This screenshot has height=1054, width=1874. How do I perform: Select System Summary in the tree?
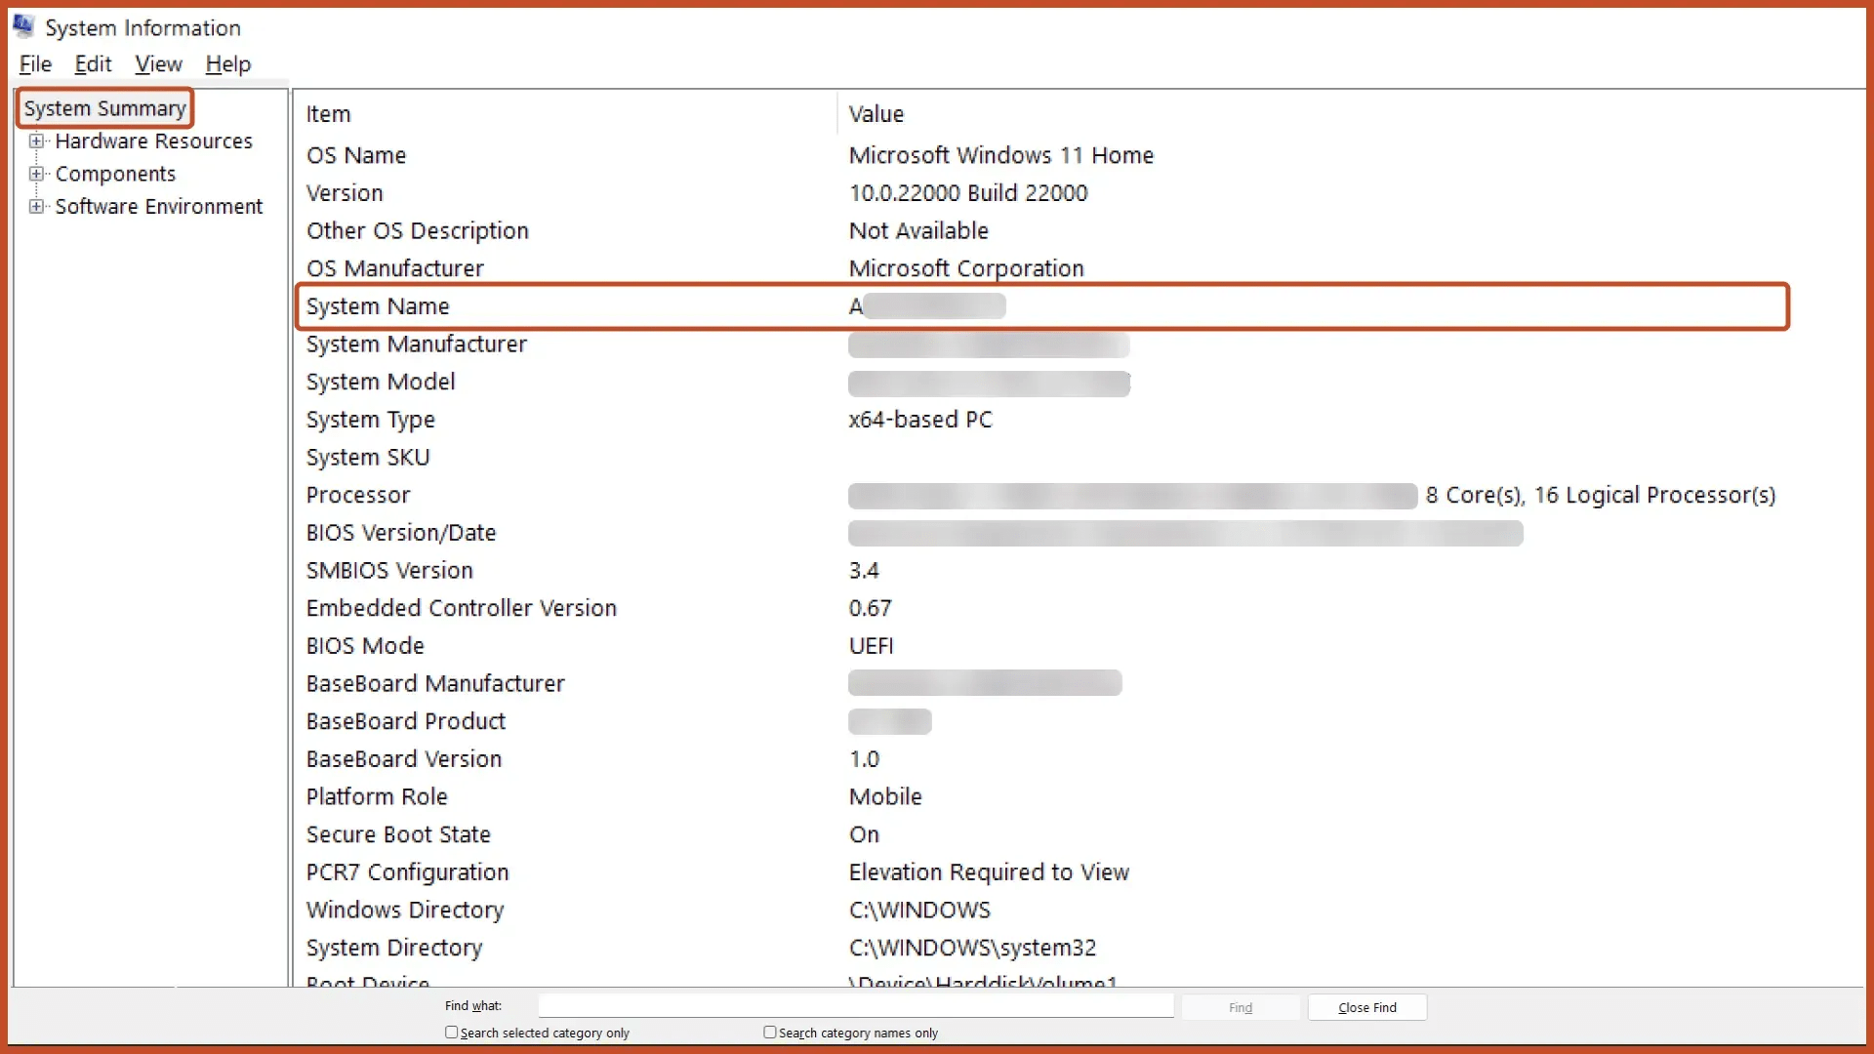tap(104, 108)
